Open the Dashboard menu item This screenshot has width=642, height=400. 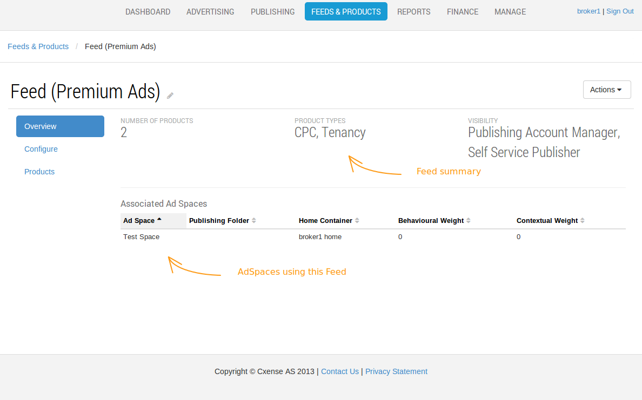point(148,12)
